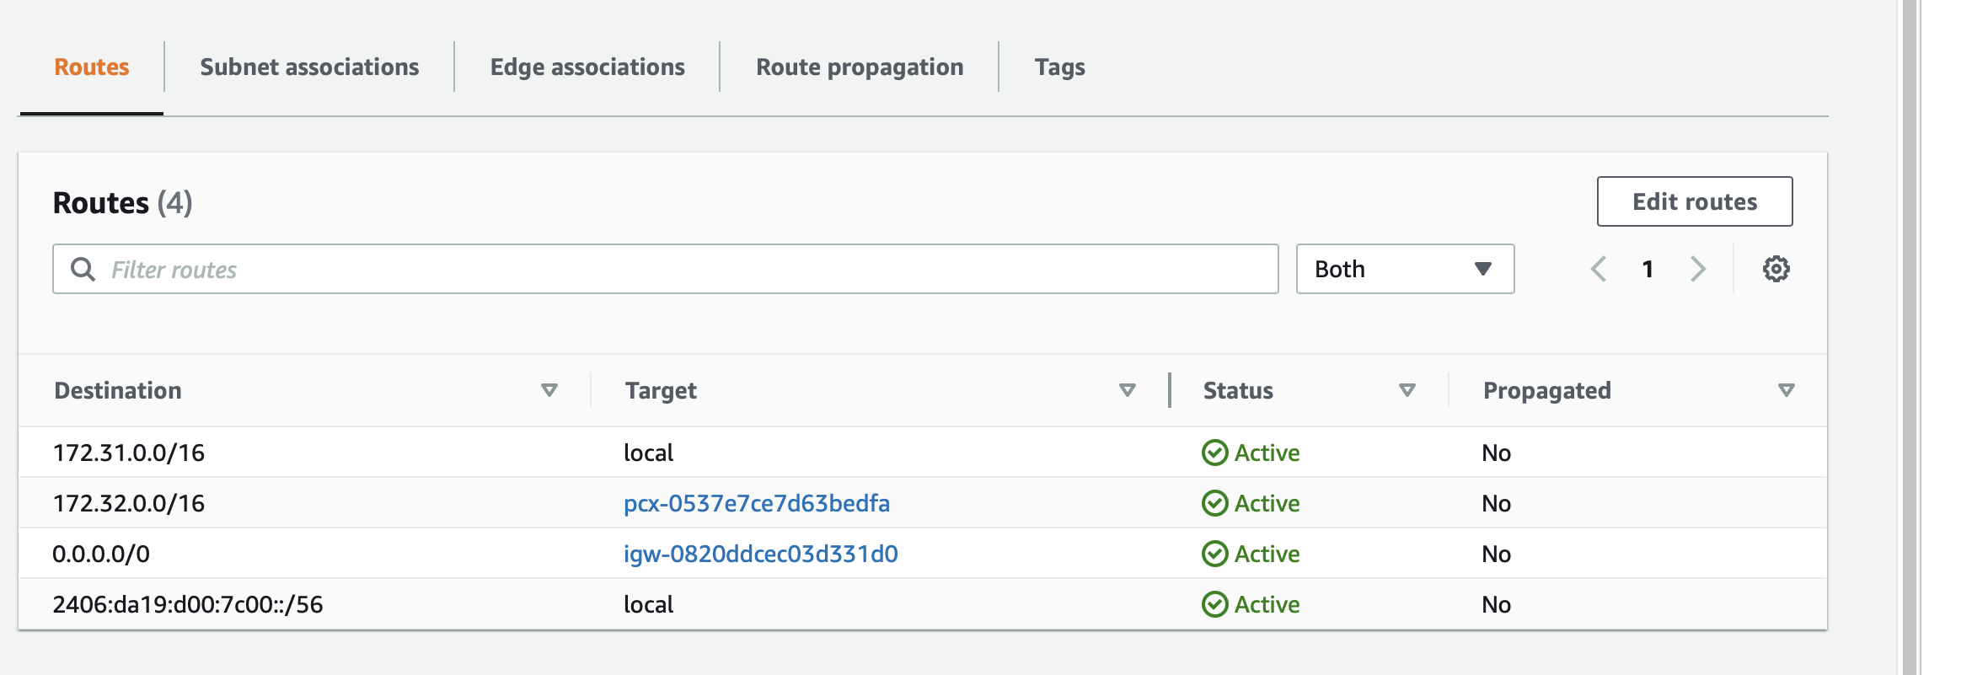
Task: Open internet gateway igw-0820ddcec03d331d0 link
Action: point(760,554)
